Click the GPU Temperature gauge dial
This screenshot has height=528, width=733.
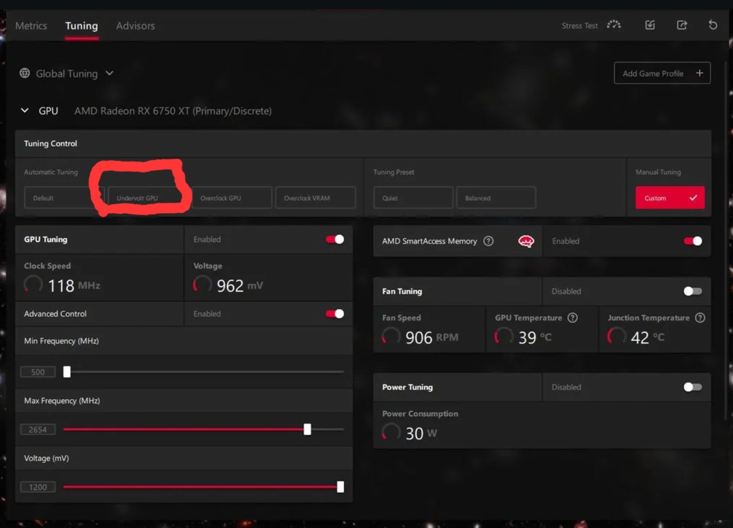[504, 336]
